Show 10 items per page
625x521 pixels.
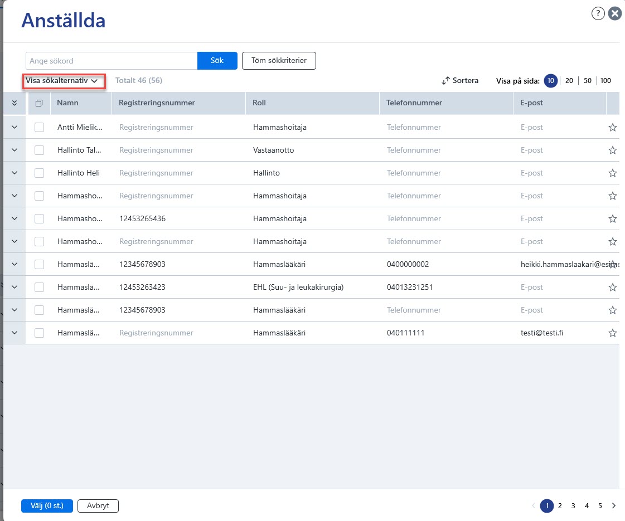[x=550, y=81]
